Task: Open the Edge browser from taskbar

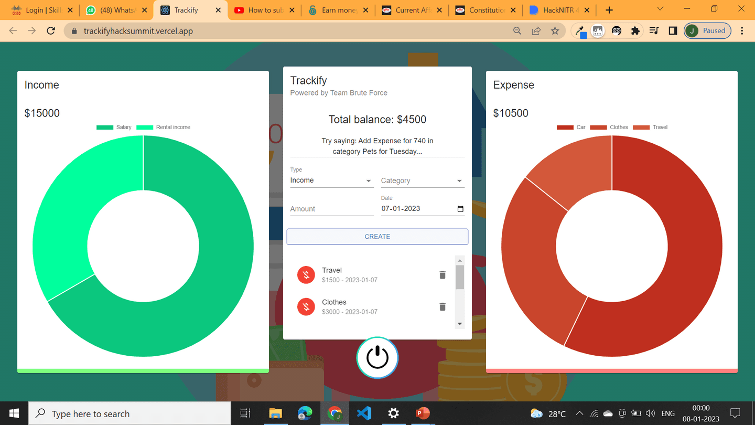Action: point(305,413)
